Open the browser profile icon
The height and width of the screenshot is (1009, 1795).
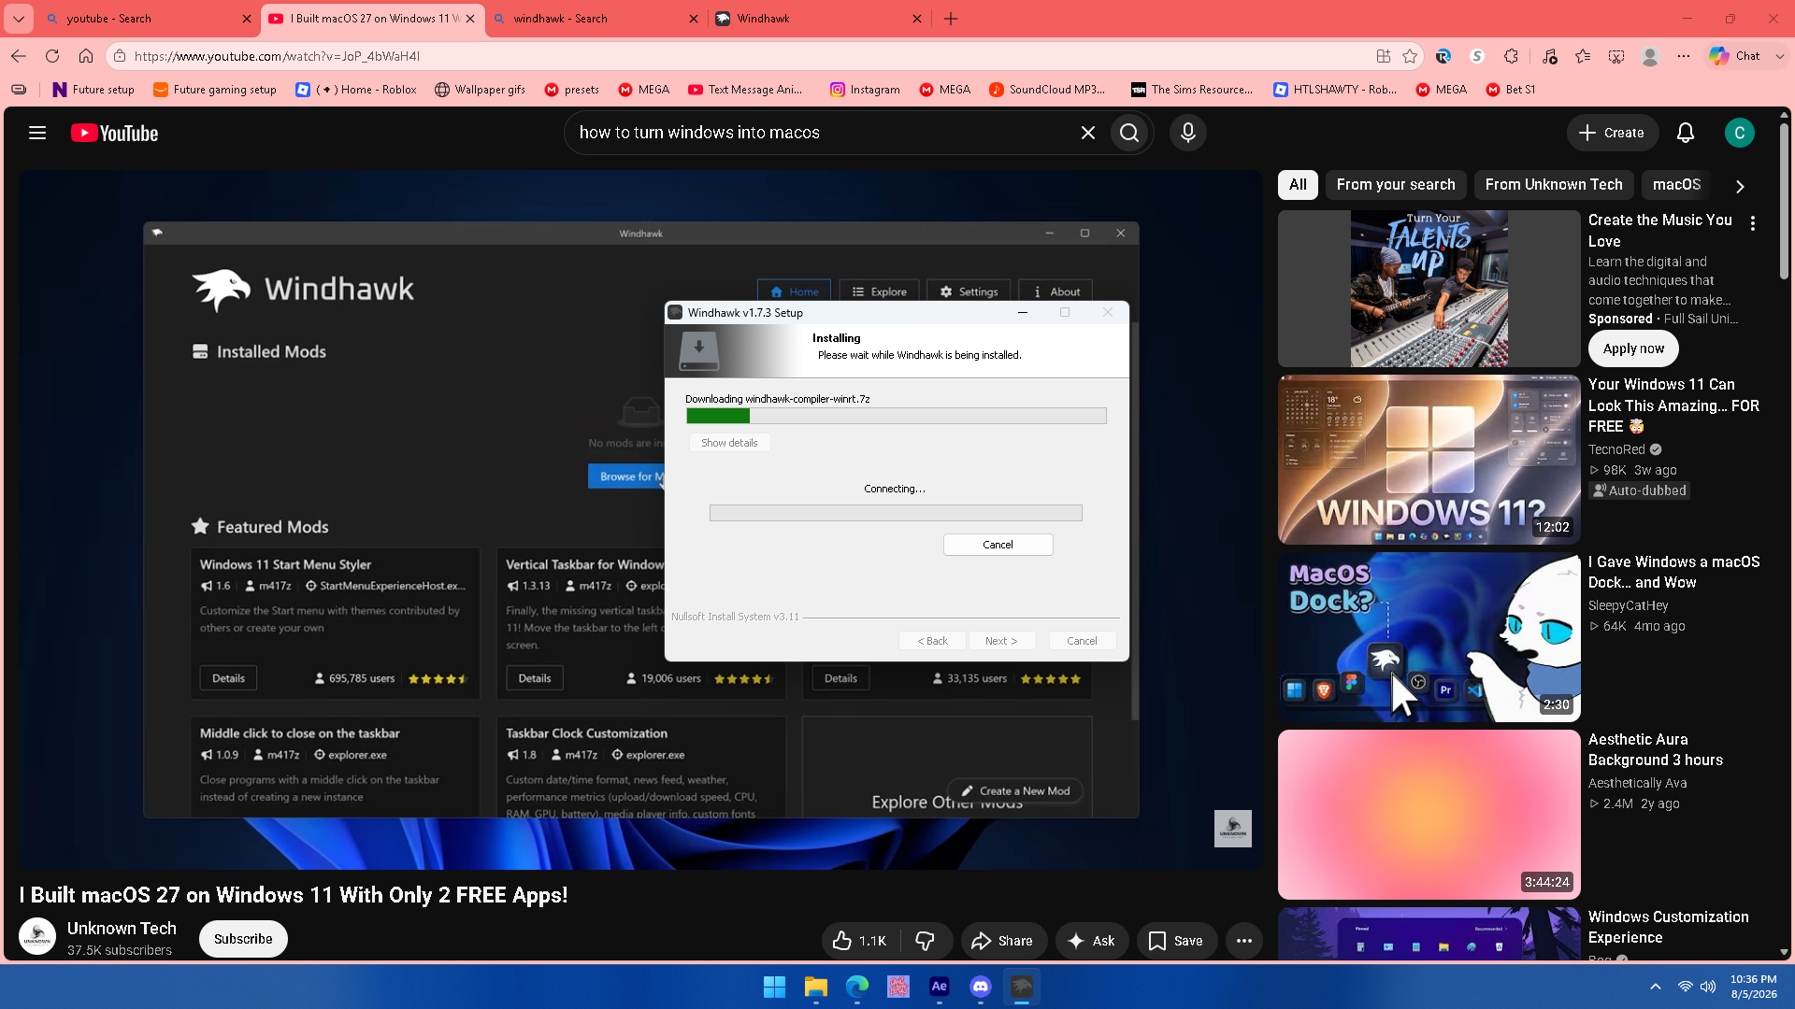pyautogui.click(x=1650, y=56)
